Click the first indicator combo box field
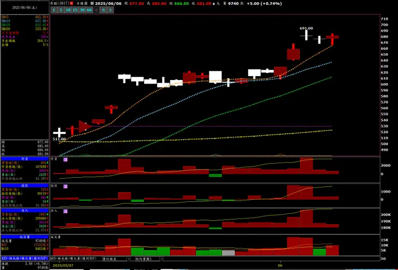 point(115,259)
